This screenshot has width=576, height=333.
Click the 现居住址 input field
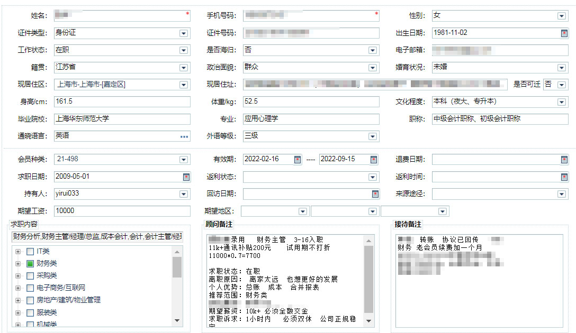(x=375, y=85)
